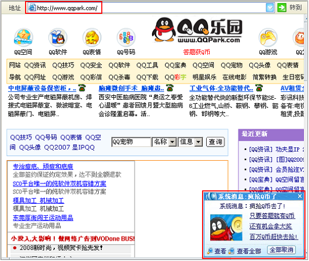Click the 全部取消 button in popup

pyautogui.click(x=281, y=250)
